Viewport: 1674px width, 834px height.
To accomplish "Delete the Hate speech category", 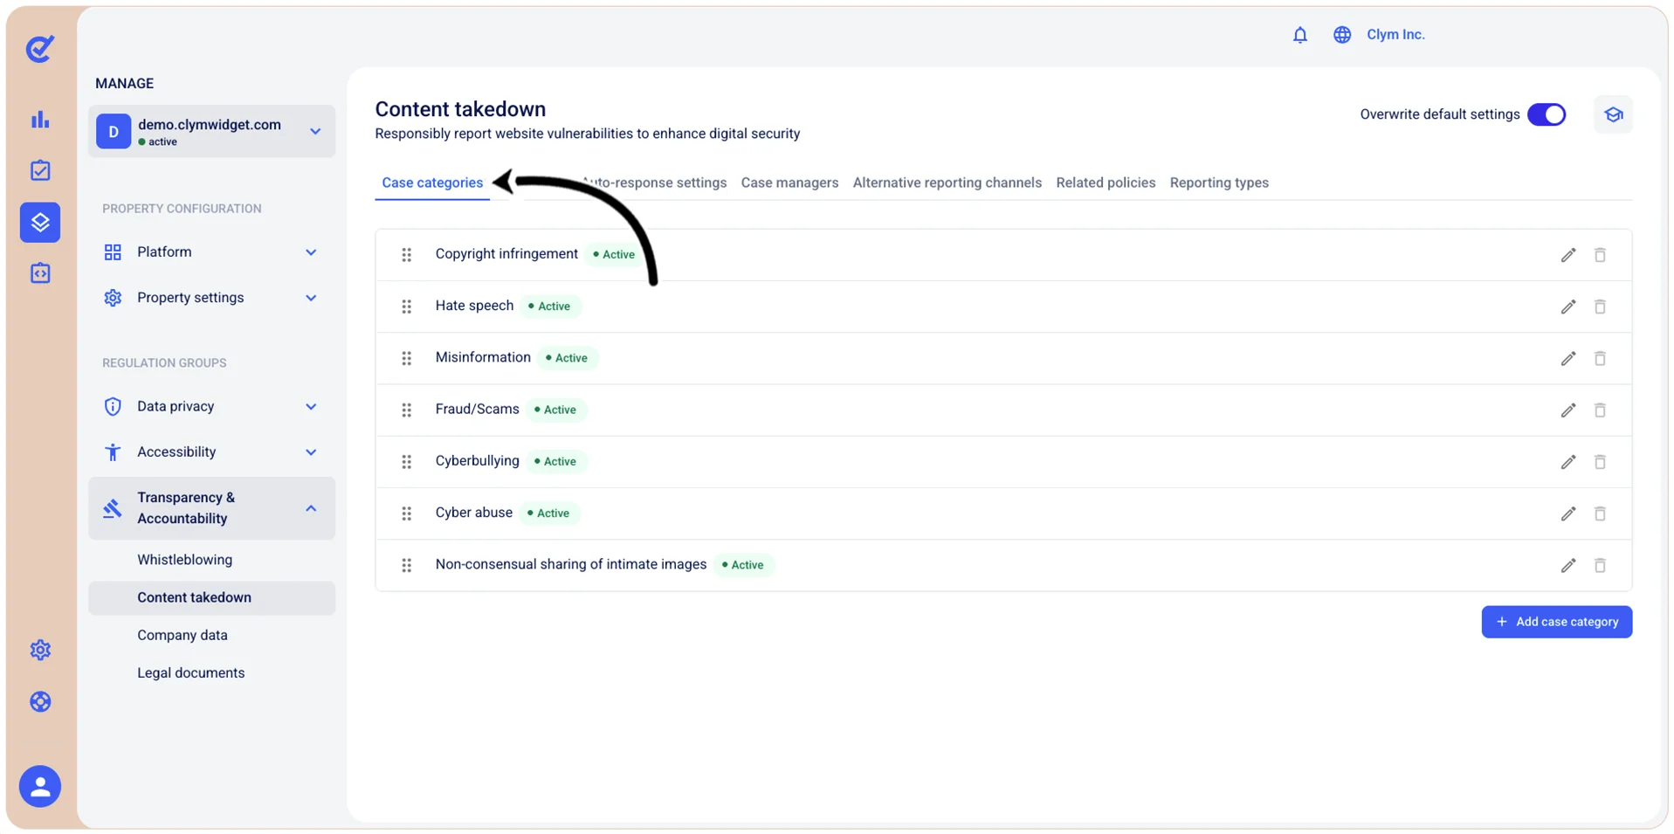I will (x=1600, y=307).
